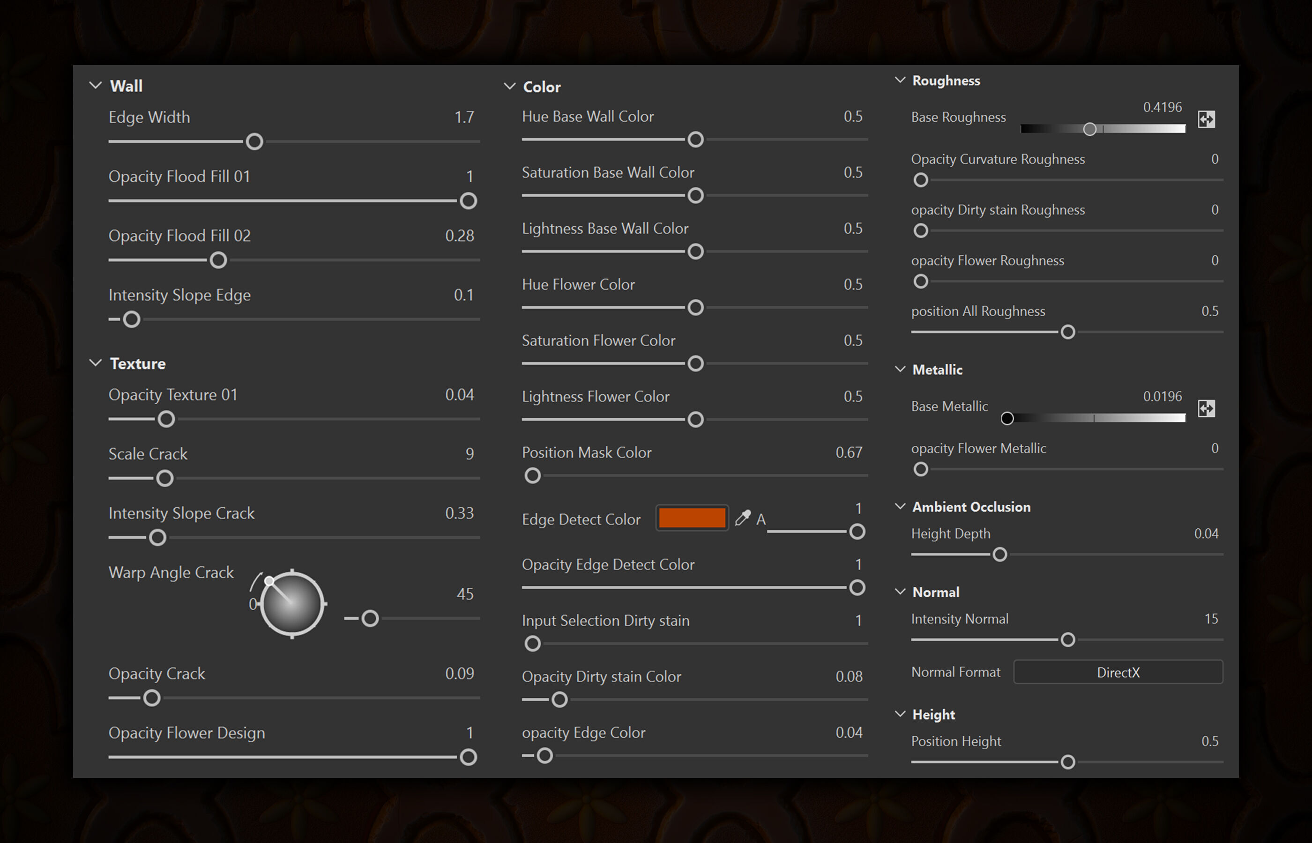Collapse the Wall section
This screenshot has width=1312, height=843.
pos(96,86)
